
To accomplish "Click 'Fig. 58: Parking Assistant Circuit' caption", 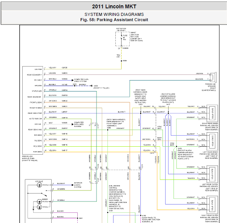I will (114, 20).
